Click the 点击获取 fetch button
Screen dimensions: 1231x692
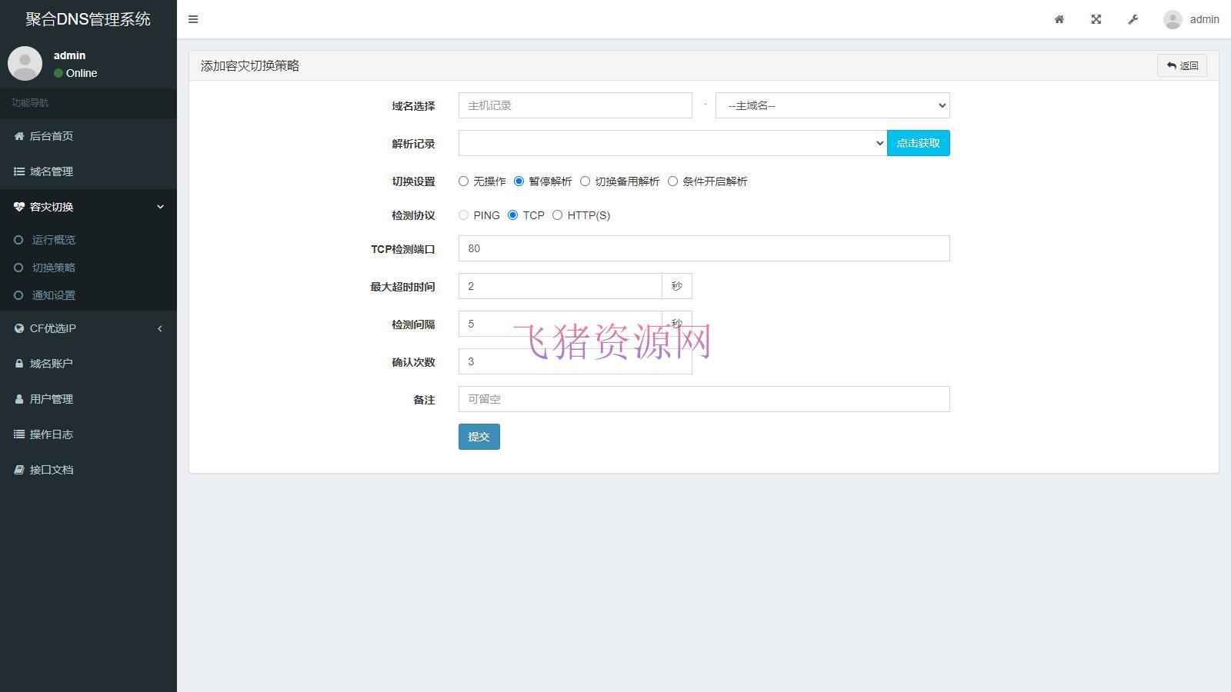coord(918,143)
